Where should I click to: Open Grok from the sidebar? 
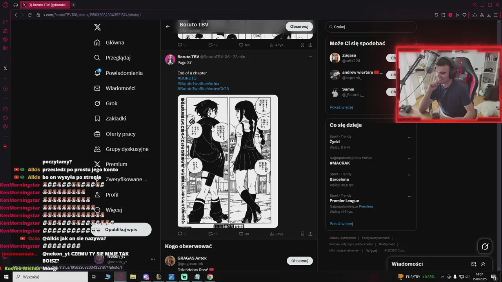point(106,103)
